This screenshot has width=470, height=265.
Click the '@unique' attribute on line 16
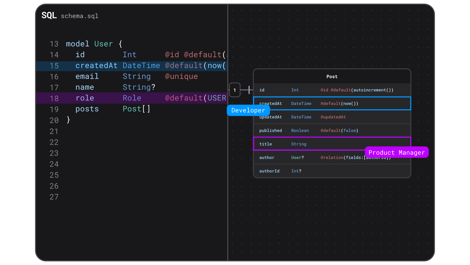click(x=181, y=76)
